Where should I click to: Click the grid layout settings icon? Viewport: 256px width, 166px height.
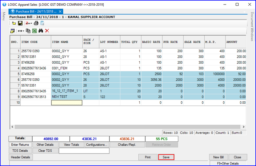click(x=12, y=31)
